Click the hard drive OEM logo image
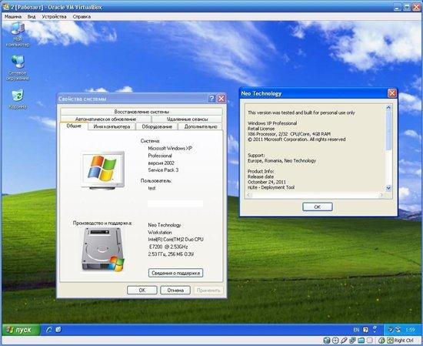This screenshot has width=423, height=346. coord(103,249)
